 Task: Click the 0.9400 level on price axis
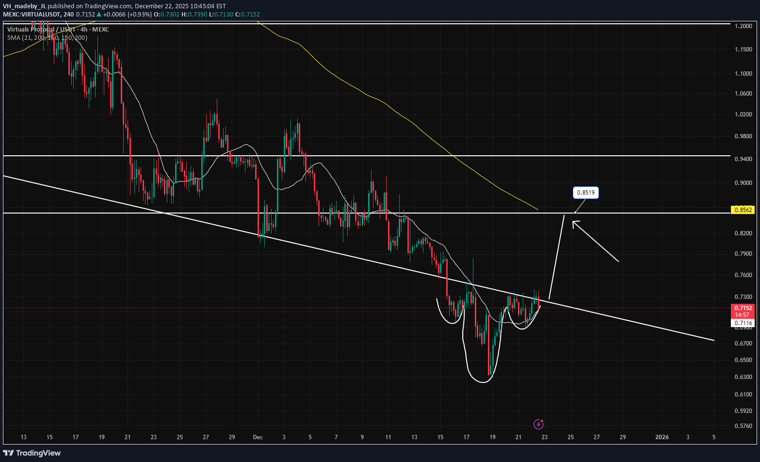pos(744,159)
